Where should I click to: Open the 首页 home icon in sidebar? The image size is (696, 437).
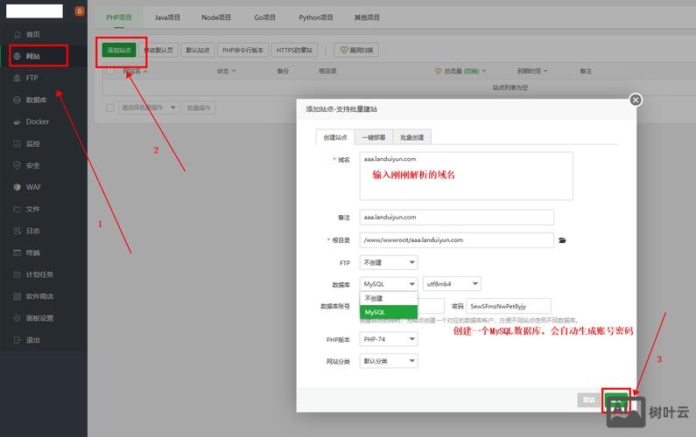click(x=18, y=34)
